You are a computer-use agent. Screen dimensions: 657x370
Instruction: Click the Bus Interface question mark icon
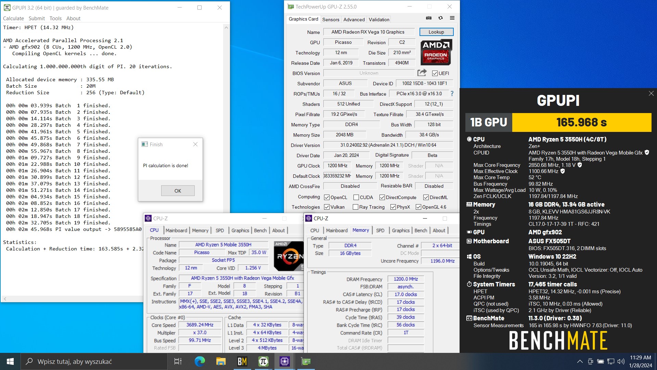point(452,94)
